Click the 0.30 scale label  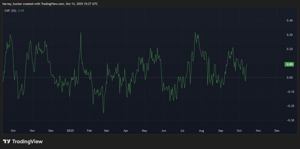pyautogui.click(x=289, y=35)
